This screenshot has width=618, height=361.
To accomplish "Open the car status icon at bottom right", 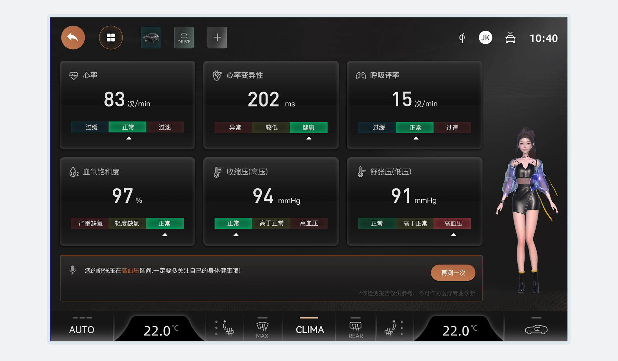I will [536, 329].
